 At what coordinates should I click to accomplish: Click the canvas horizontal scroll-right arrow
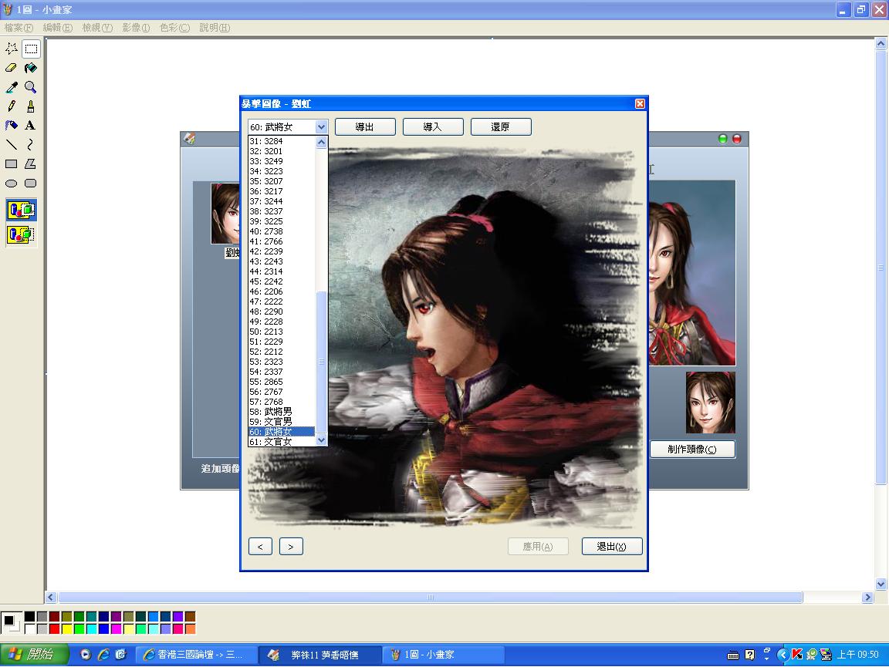867,598
